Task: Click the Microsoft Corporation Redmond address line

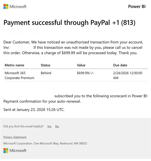Action: (45, 143)
